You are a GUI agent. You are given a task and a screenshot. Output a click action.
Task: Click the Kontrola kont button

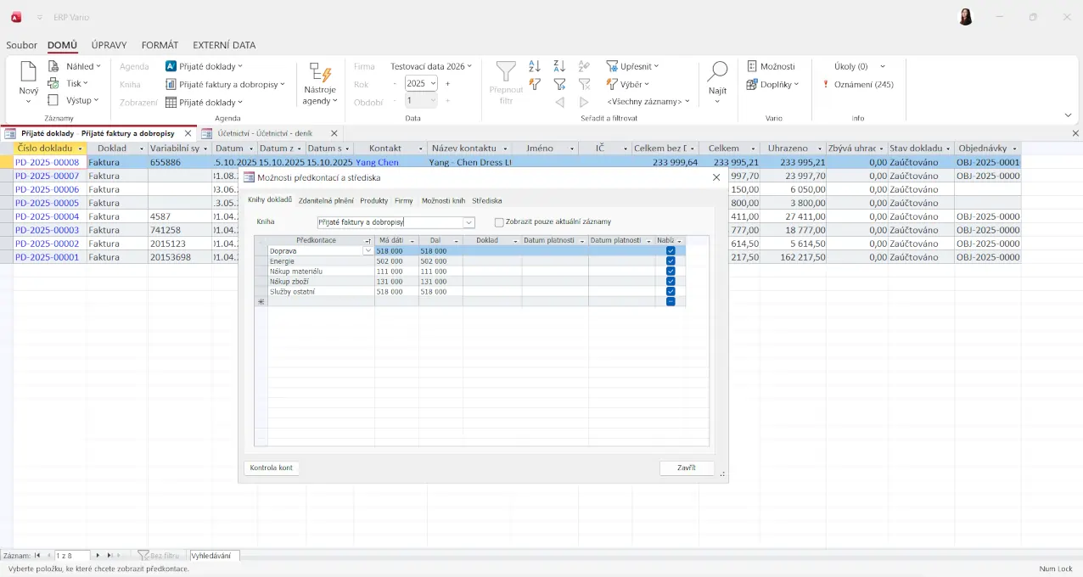pyautogui.click(x=272, y=468)
